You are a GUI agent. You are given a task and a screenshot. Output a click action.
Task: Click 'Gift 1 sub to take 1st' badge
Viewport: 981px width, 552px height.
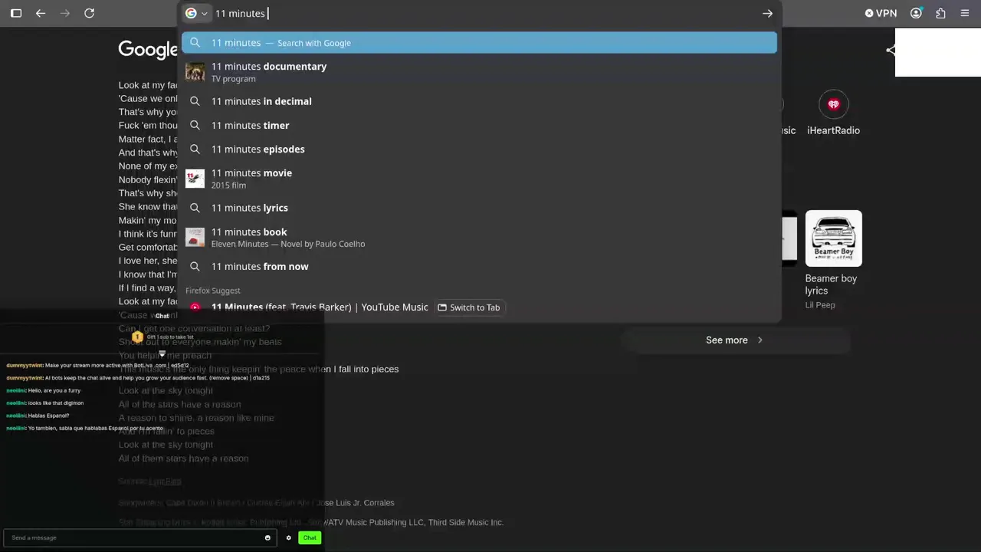coord(163,337)
